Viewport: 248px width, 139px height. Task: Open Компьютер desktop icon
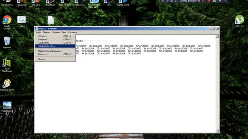click(x=7, y=3)
